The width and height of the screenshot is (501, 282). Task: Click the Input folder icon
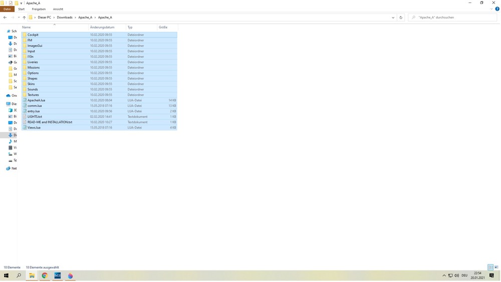tap(25, 51)
